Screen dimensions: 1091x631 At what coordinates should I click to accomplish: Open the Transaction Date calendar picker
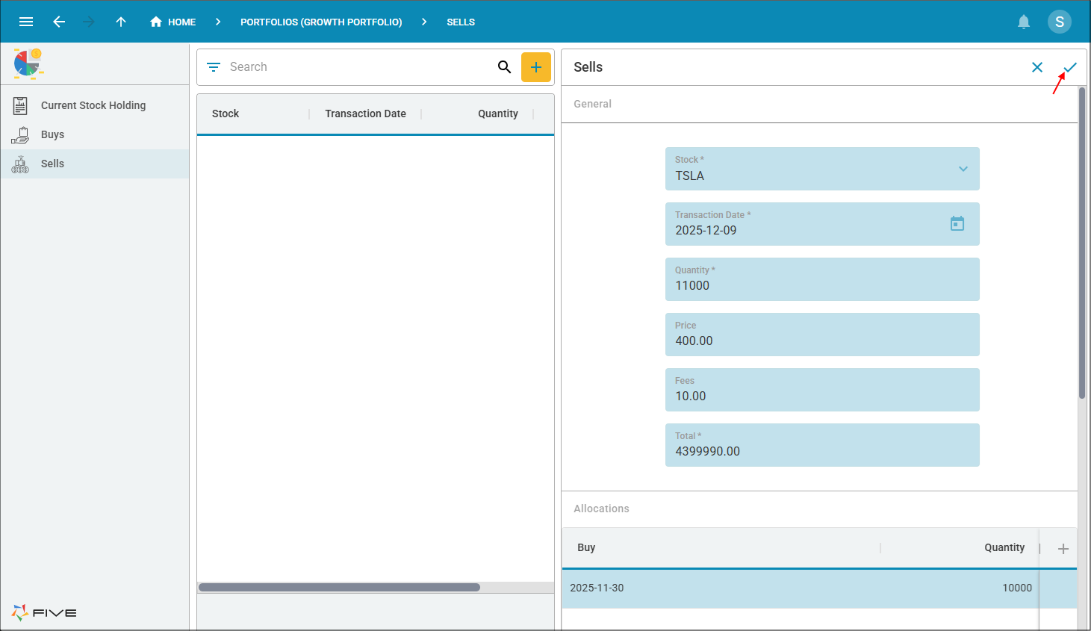point(957,223)
